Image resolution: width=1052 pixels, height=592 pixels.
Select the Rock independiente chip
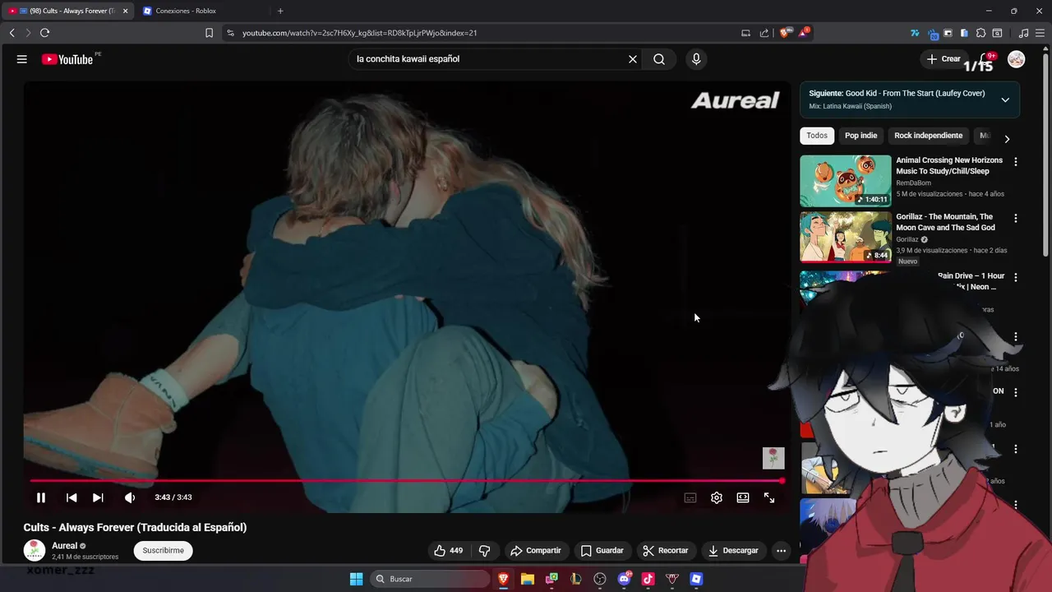pos(929,136)
